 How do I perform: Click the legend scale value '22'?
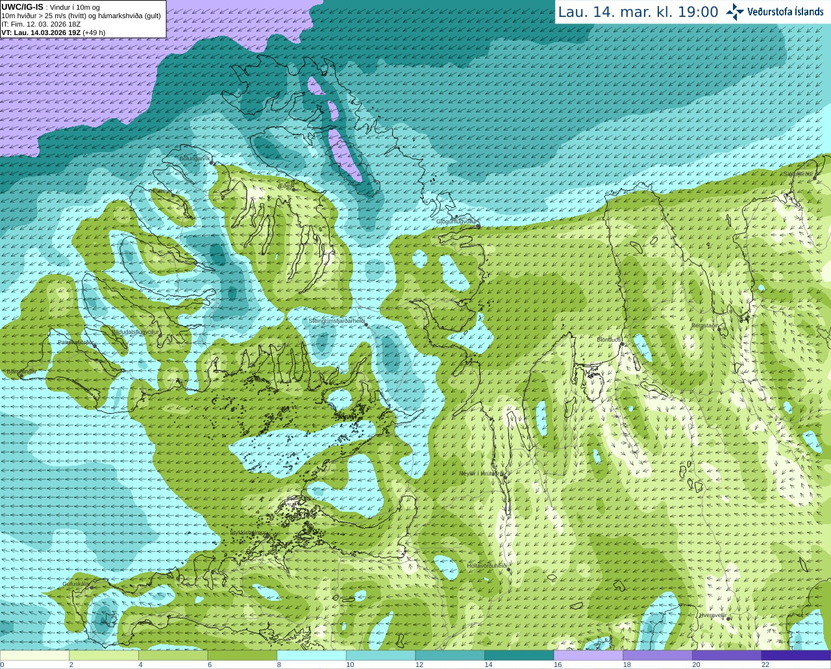pyautogui.click(x=765, y=664)
